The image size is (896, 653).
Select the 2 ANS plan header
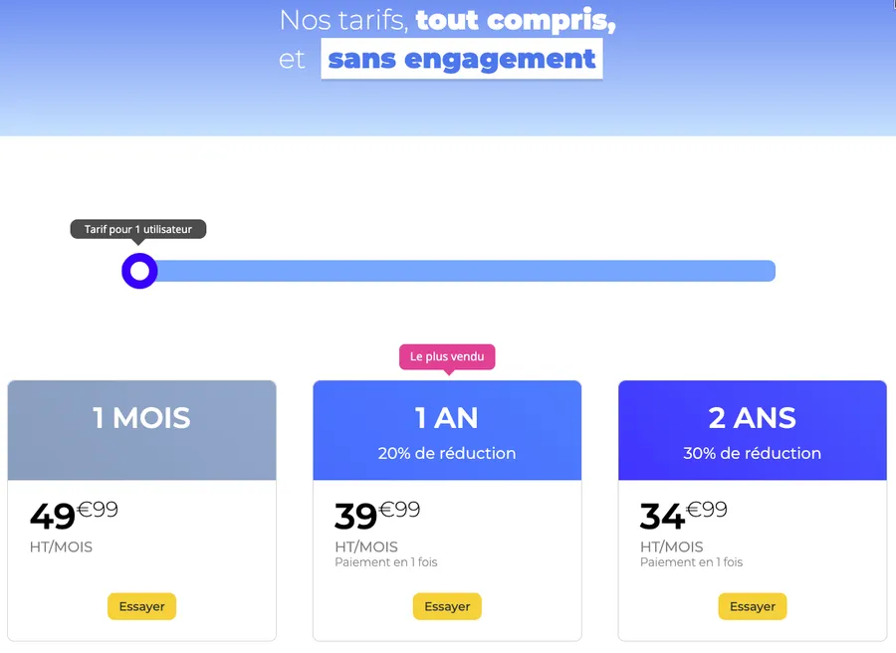[x=752, y=418]
